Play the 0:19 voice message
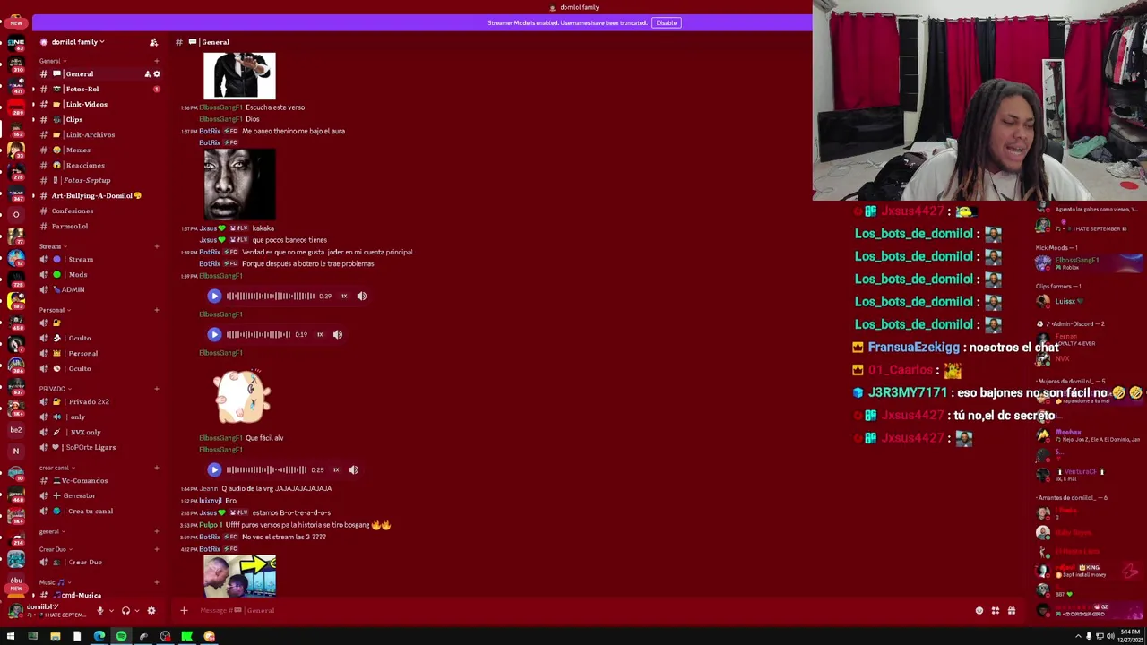1147x645 pixels. point(214,334)
